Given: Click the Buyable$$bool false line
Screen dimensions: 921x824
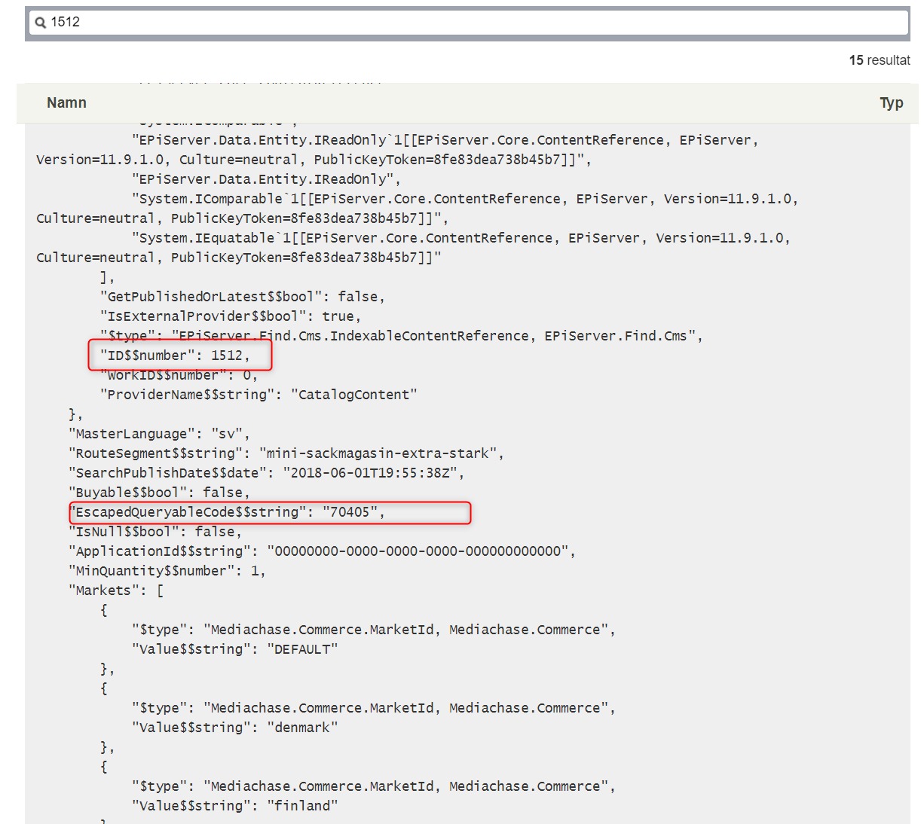Looking at the screenshot, I should (158, 493).
